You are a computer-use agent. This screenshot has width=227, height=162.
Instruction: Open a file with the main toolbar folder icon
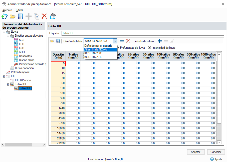[x=13, y=17]
